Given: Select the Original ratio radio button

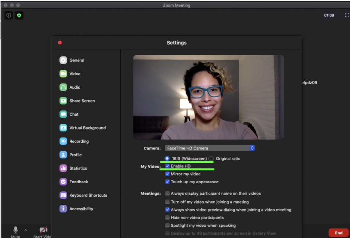Looking at the screenshot, I should (x=211, y=158).
